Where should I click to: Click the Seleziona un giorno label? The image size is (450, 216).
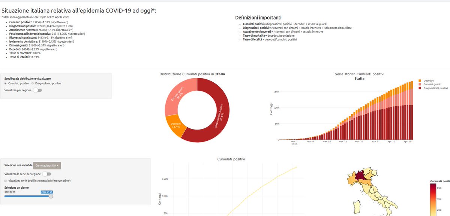click(x=16, y=188)
